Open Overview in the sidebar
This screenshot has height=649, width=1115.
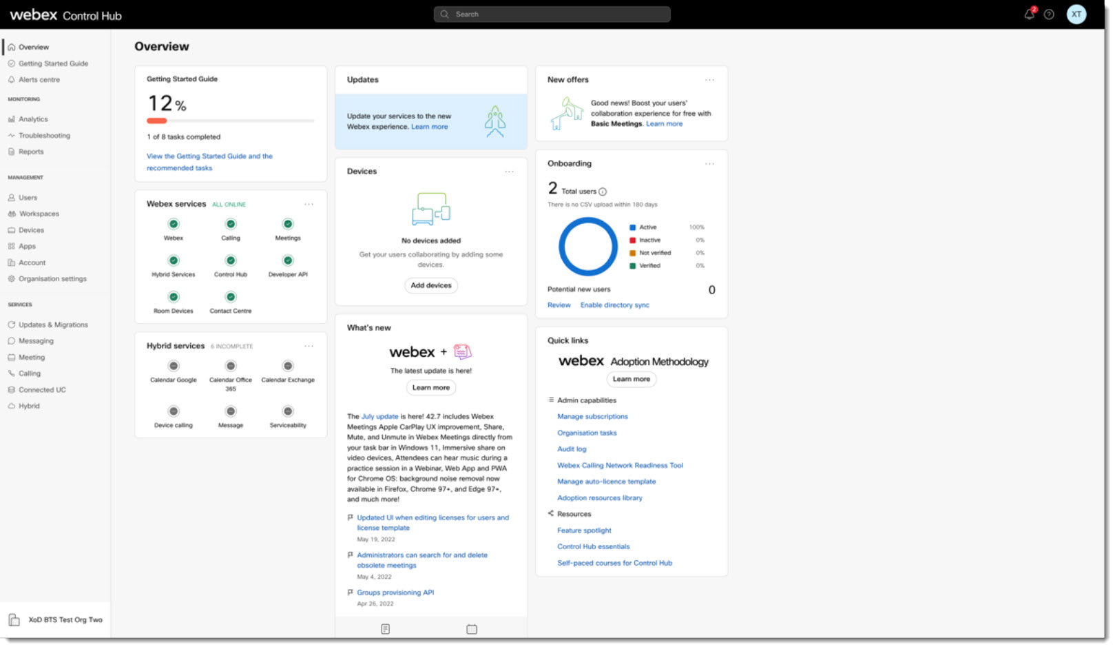34,47
